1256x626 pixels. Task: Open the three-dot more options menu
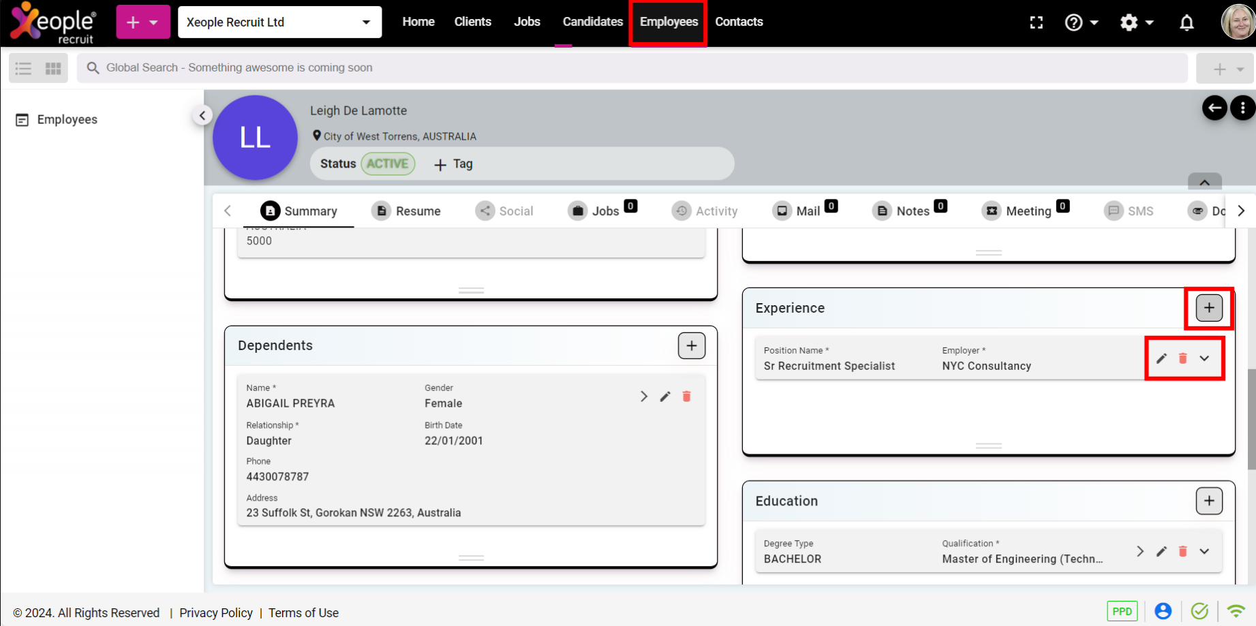click(1243, 108)
